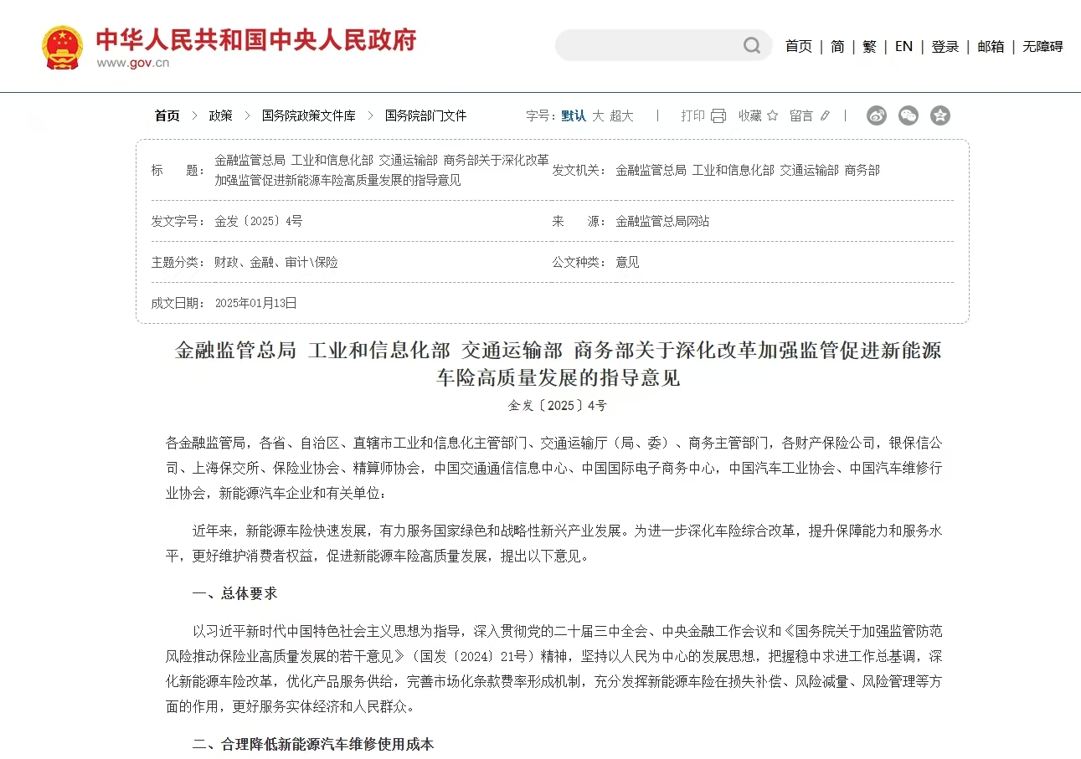The image size is (1081, 759).
Task: Go to 首页 breadcrumb
Action: (x=167, y=115)
